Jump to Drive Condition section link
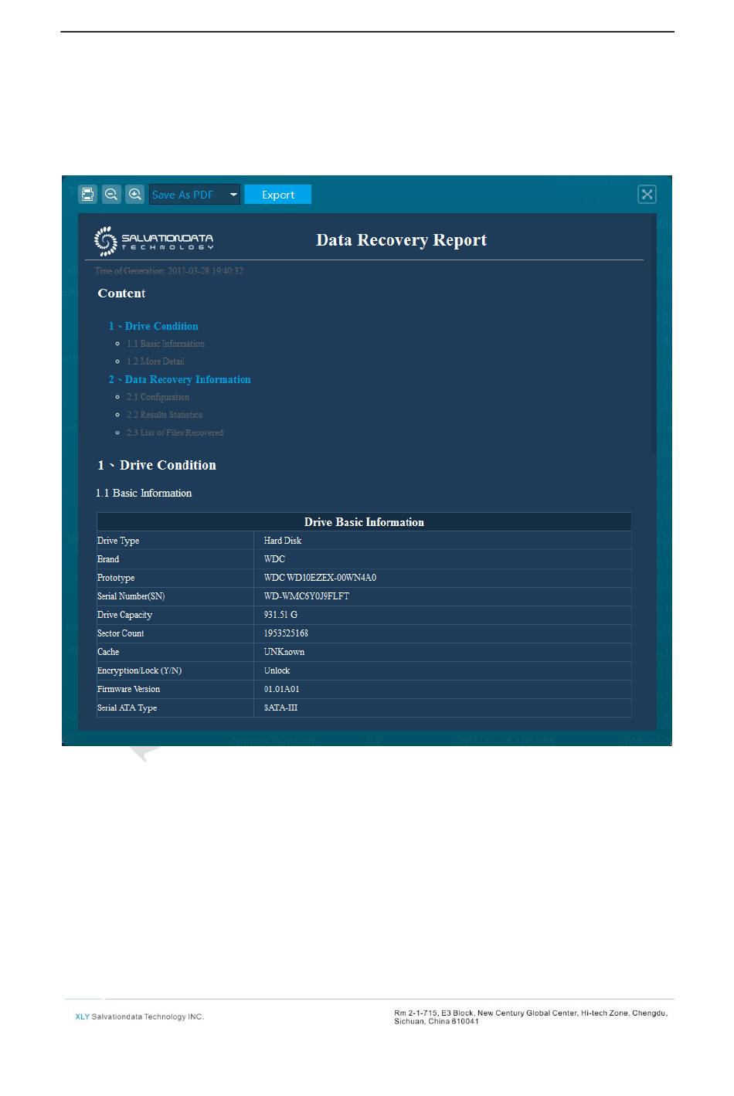Screen dimensions: 734x1096 click(x=154, y=326)
